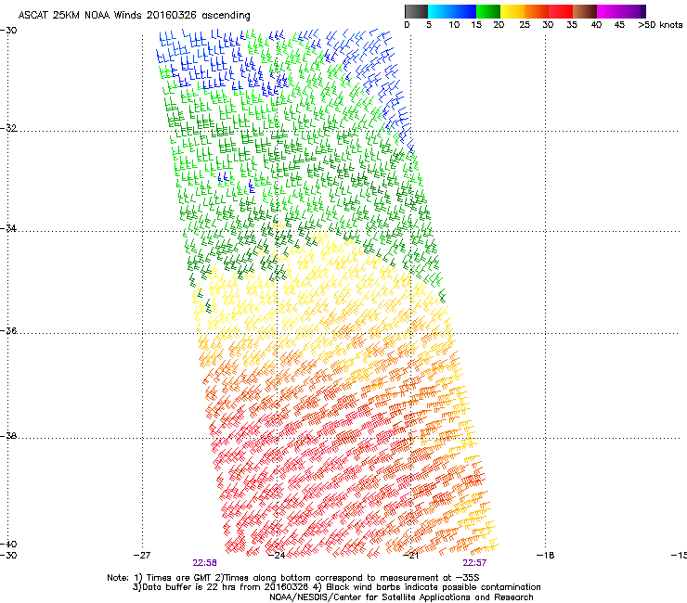Screen dimensions: 687x603
Task: Click the legend scale label '35'
Action: [x=572, y=25]
